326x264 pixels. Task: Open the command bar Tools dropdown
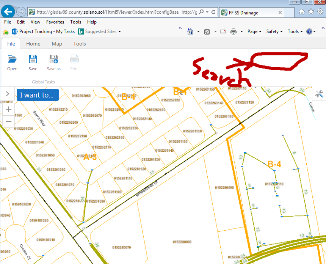295,31
